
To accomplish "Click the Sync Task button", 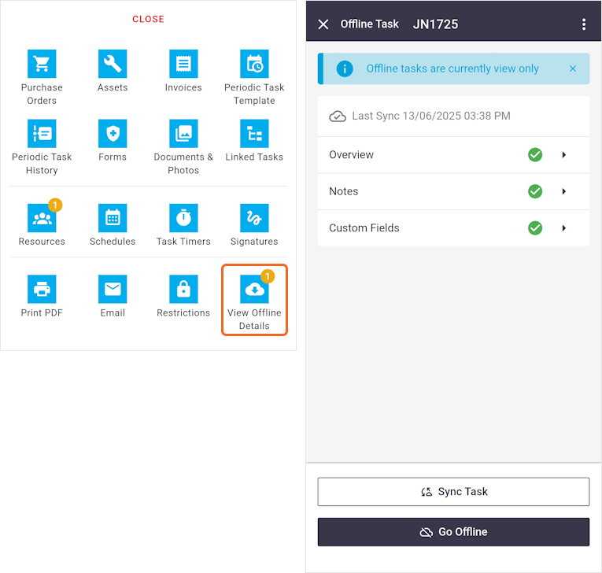I will coord(453,492).
